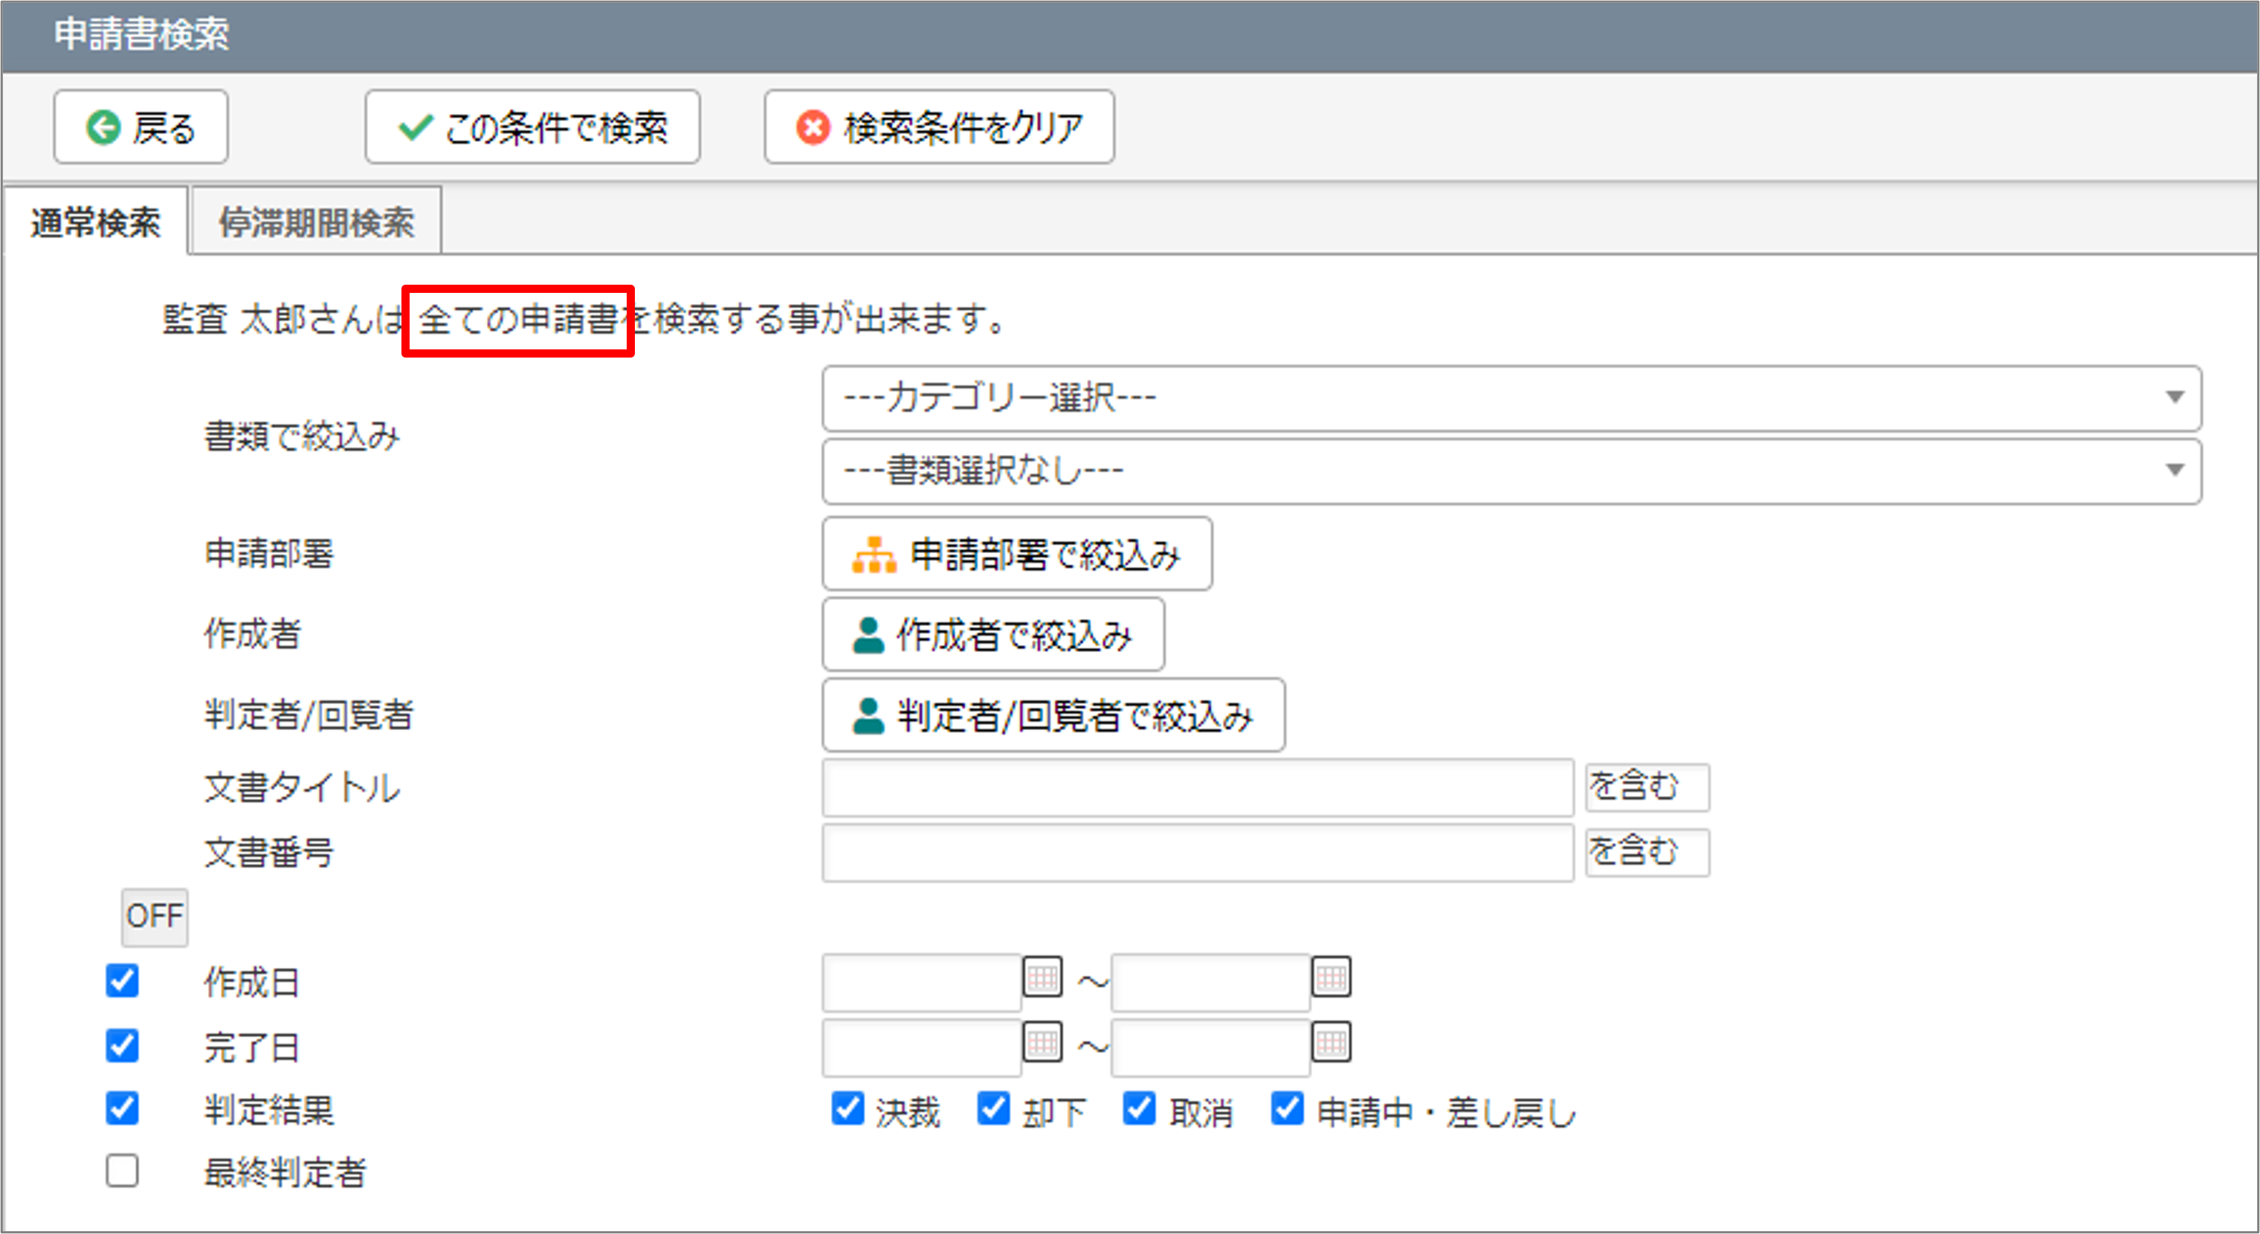Clear conditions with 検索条件をクリア button

(x=940, y=127)
